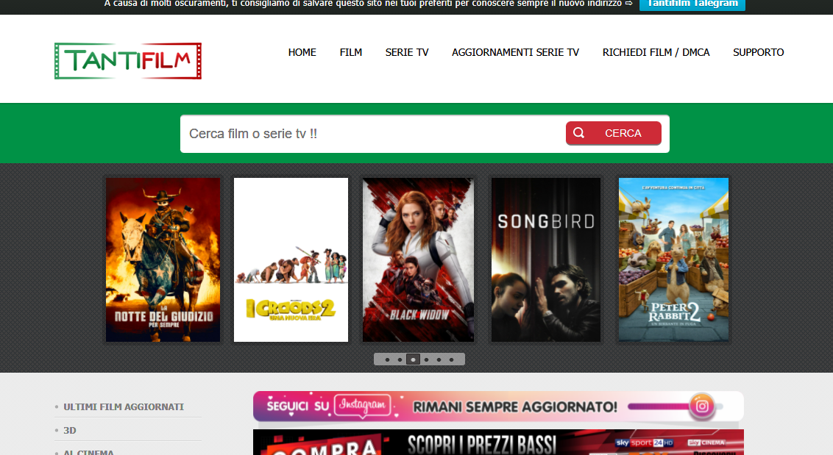Open the Peter Rabbit 2 poster
Viewport: 833px width, 455px height.
[673, 259]
